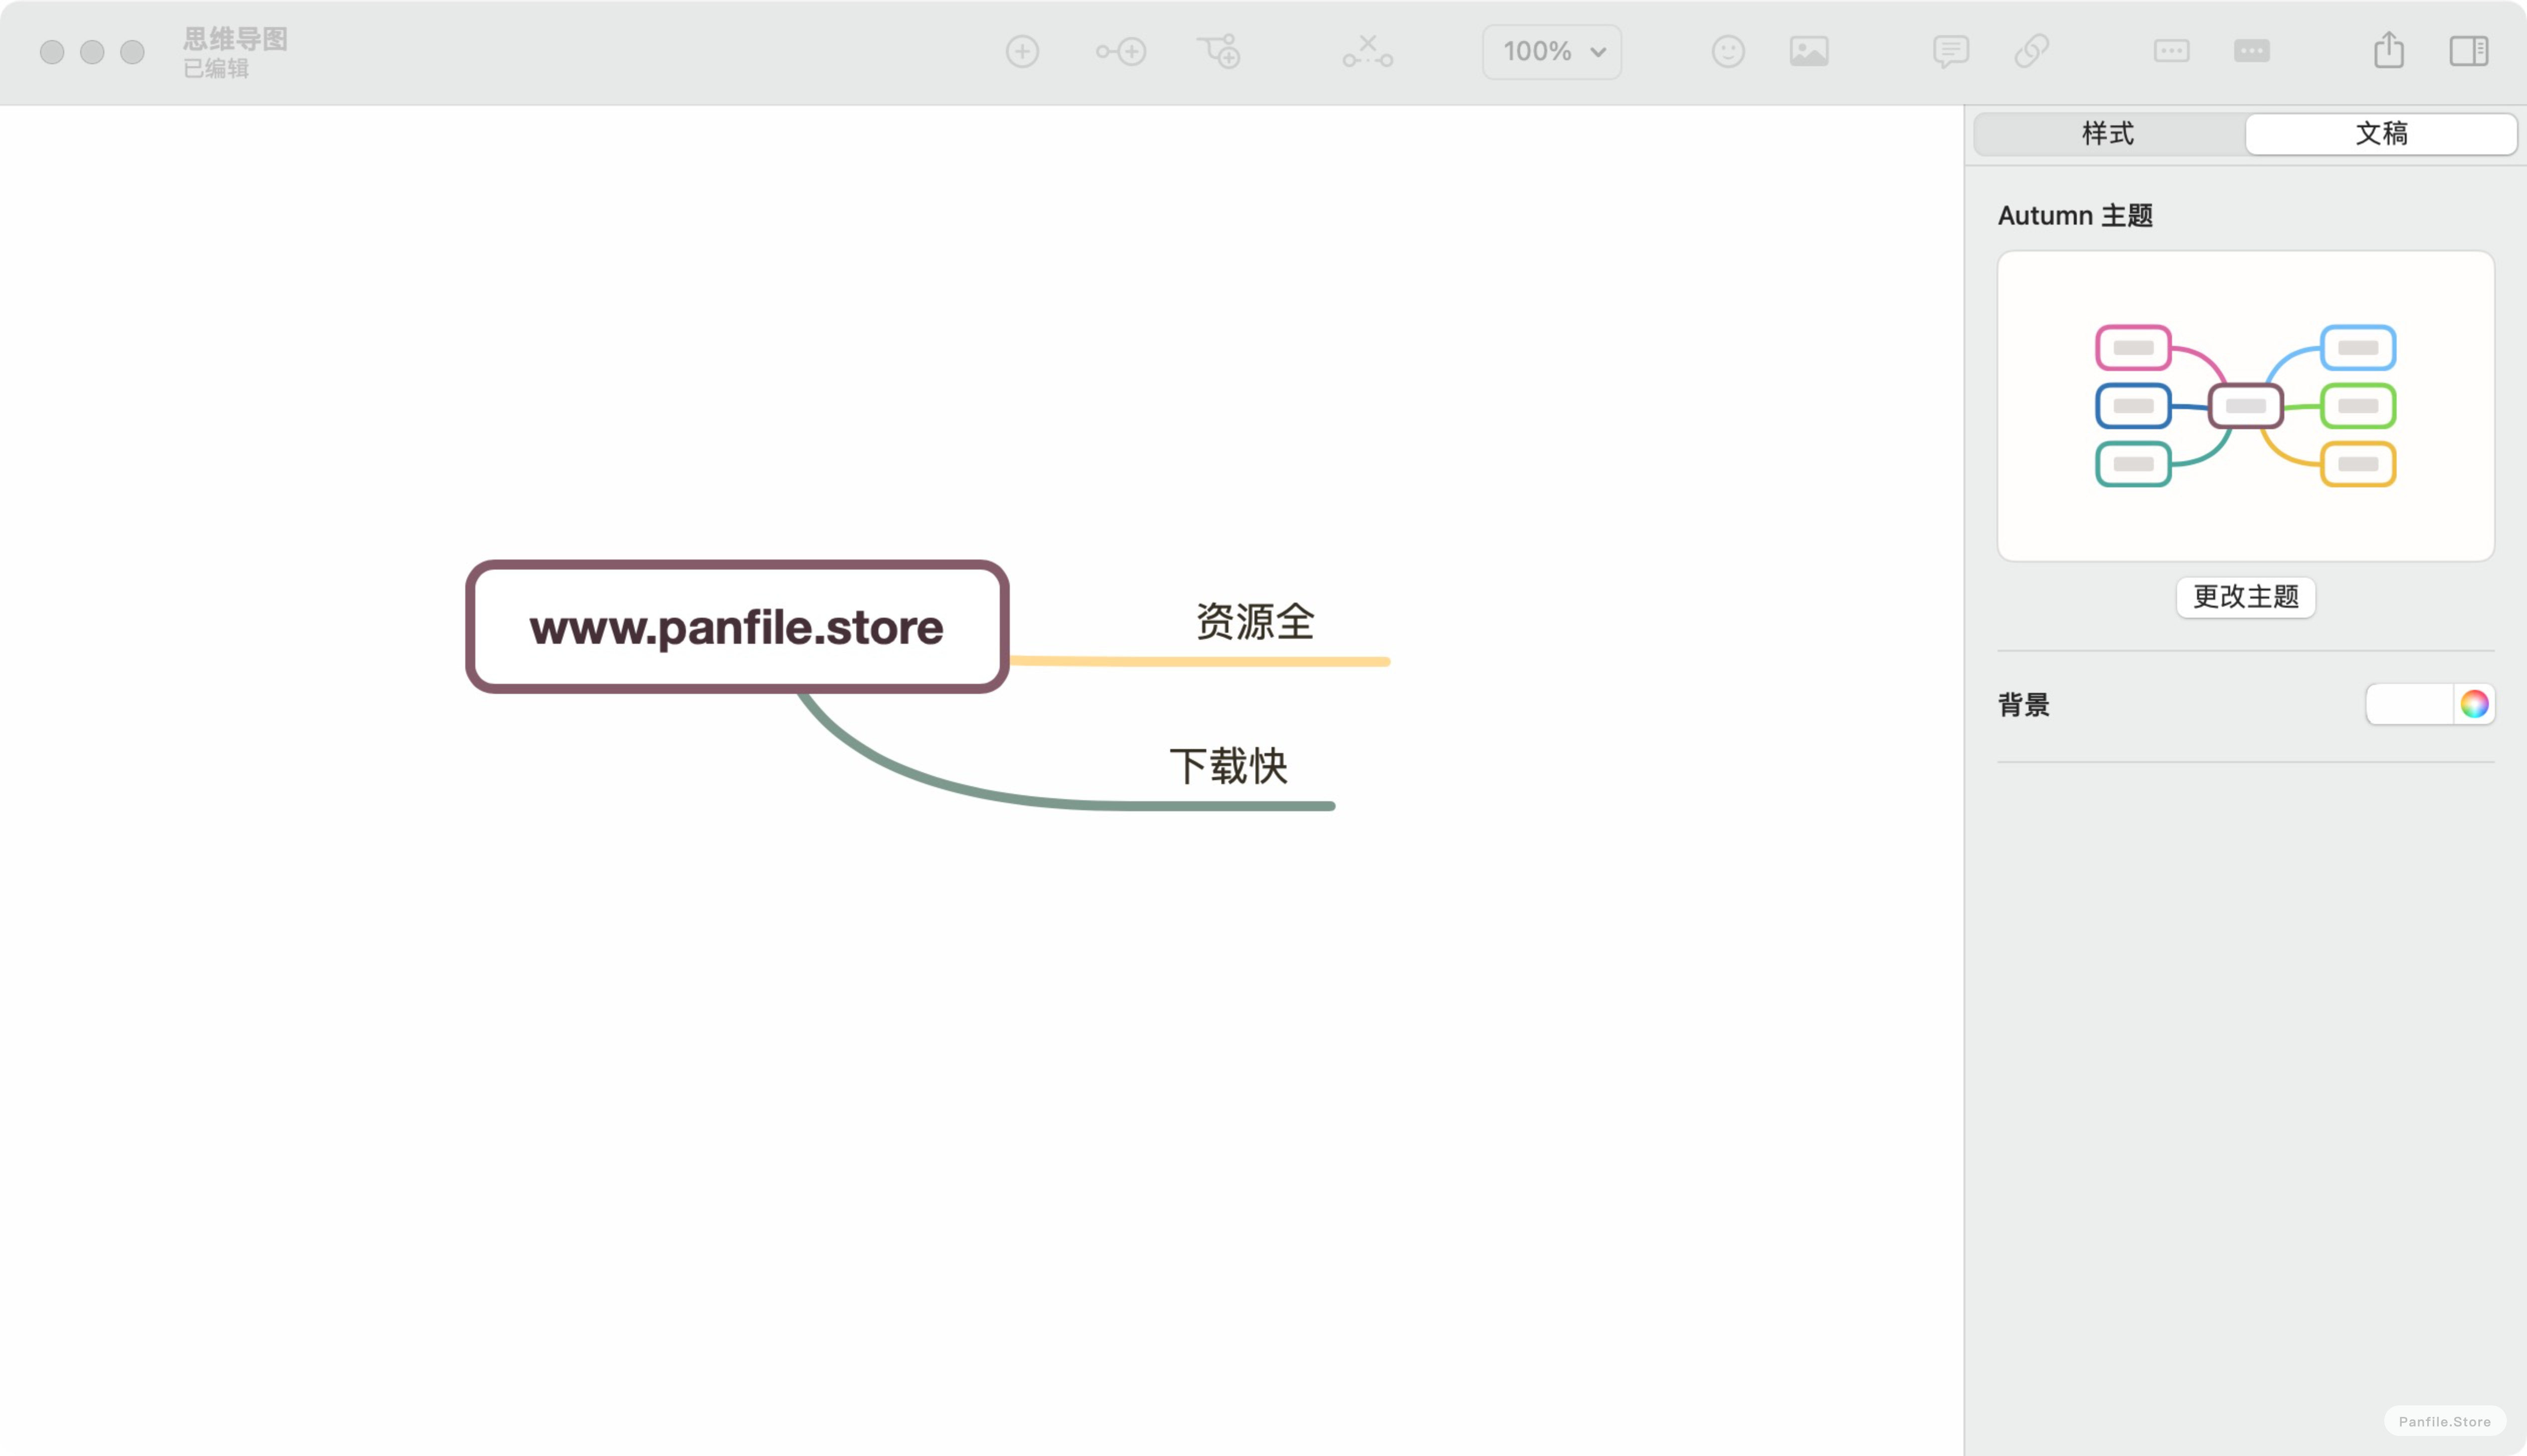The height and width of the screenshot is (1456, 2527).
Task: Close the mind map window
Action: point(52,52)
